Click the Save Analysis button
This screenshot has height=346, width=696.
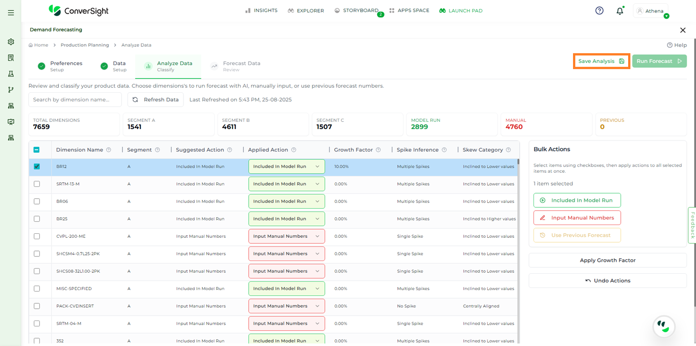pyautogui.click(x=601, y=61)
